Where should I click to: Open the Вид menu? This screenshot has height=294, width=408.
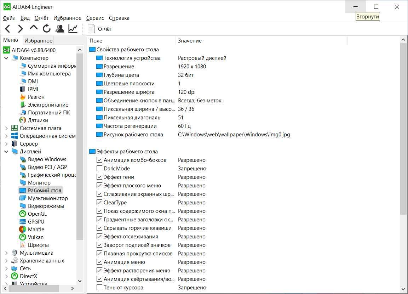click(x=25, y=18)
